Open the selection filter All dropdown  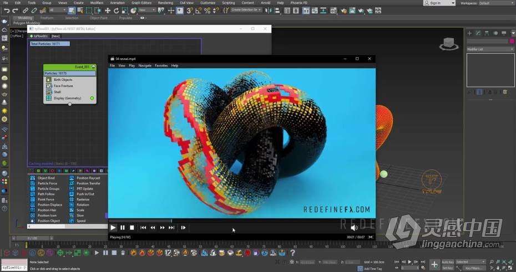(x=57, y=10)
